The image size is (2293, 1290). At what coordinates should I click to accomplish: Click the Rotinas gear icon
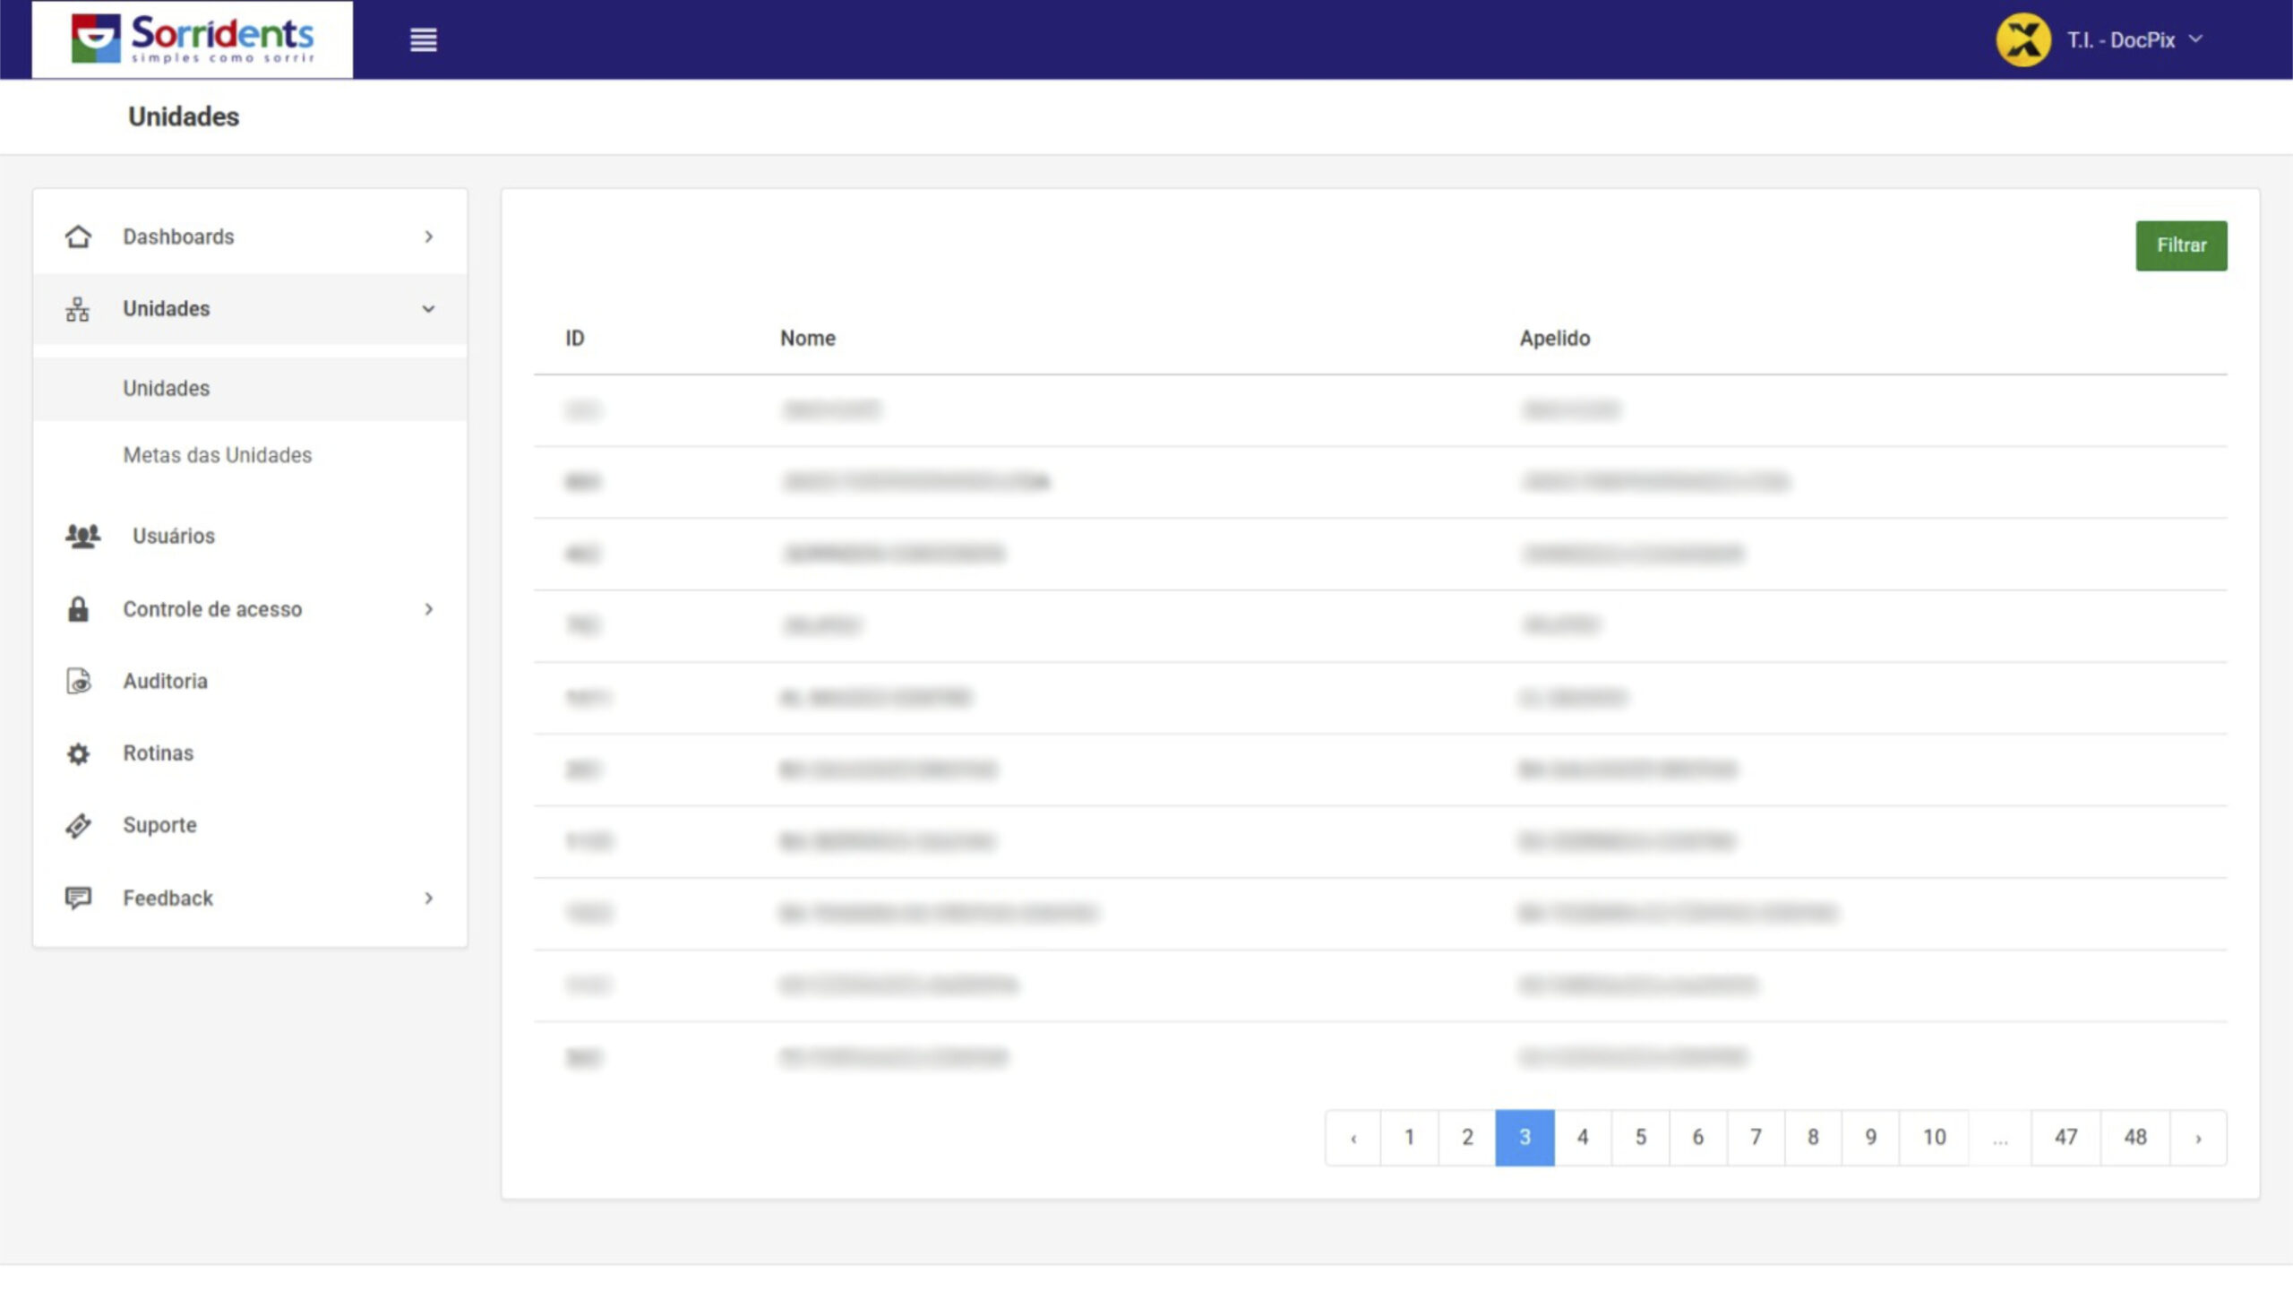click(x=78, y=753)
